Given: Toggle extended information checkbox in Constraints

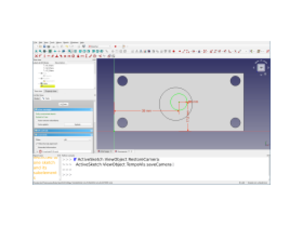Looking at the screenshot, I should click(36, 147).
